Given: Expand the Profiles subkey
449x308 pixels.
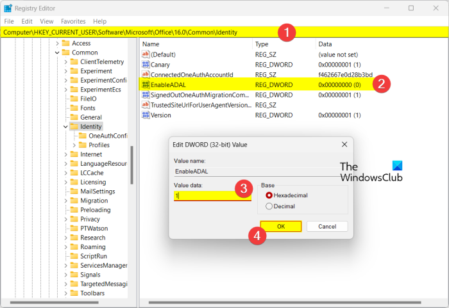Looking at the screenshot, I should tap(74, 145).
